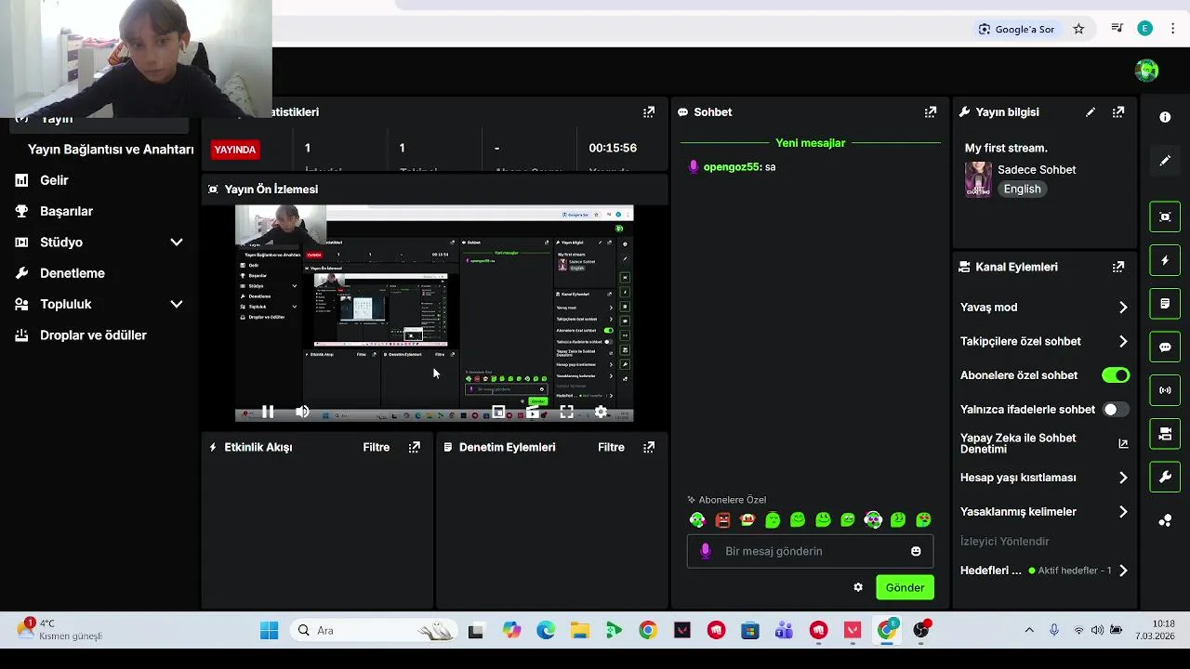Pop out the Yayın bilgisi panel

[1118, 111]
